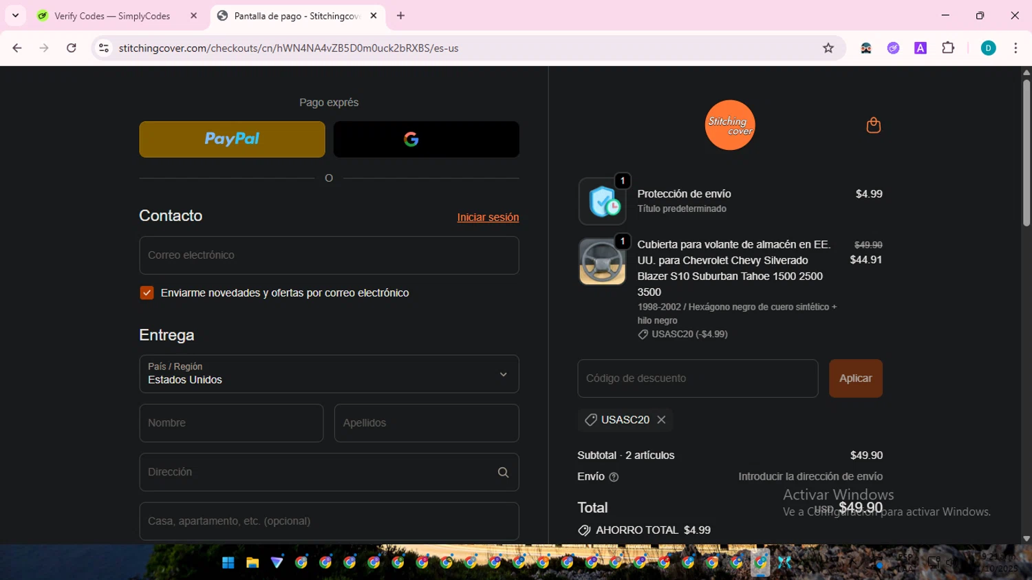Open a new browser tab
Image resolution: width=1032 pixels, height=580 pixels.
click(400, 16)
